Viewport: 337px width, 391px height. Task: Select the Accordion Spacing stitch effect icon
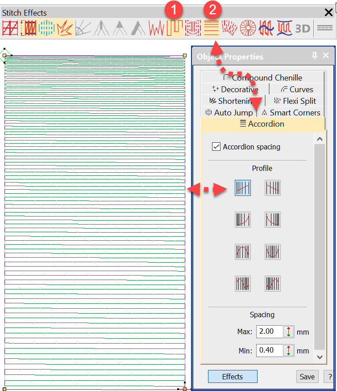[x=211, y=28]
